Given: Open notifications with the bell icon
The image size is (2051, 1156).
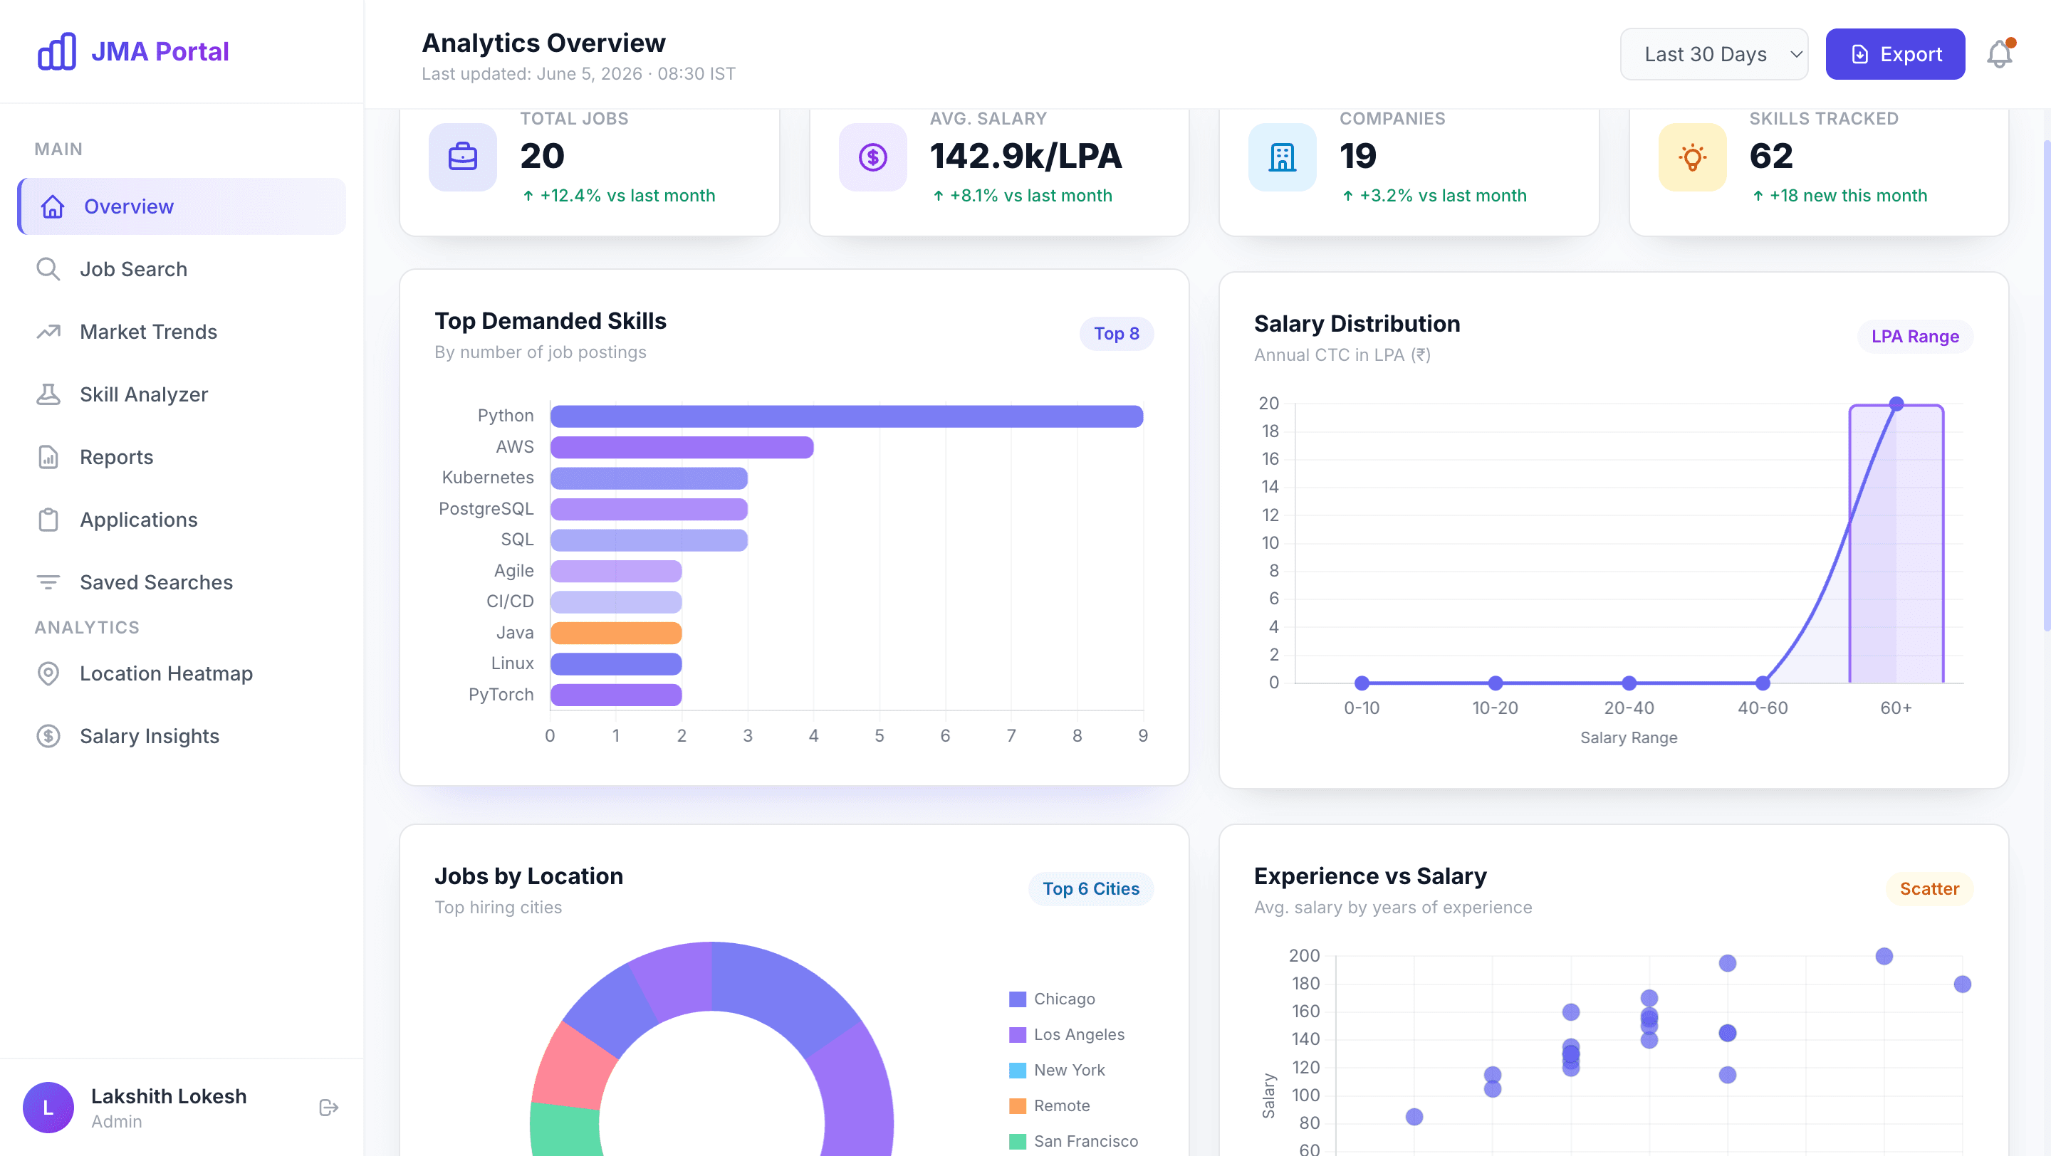Looking at the screenshot, I should [x=1999, y=54].
